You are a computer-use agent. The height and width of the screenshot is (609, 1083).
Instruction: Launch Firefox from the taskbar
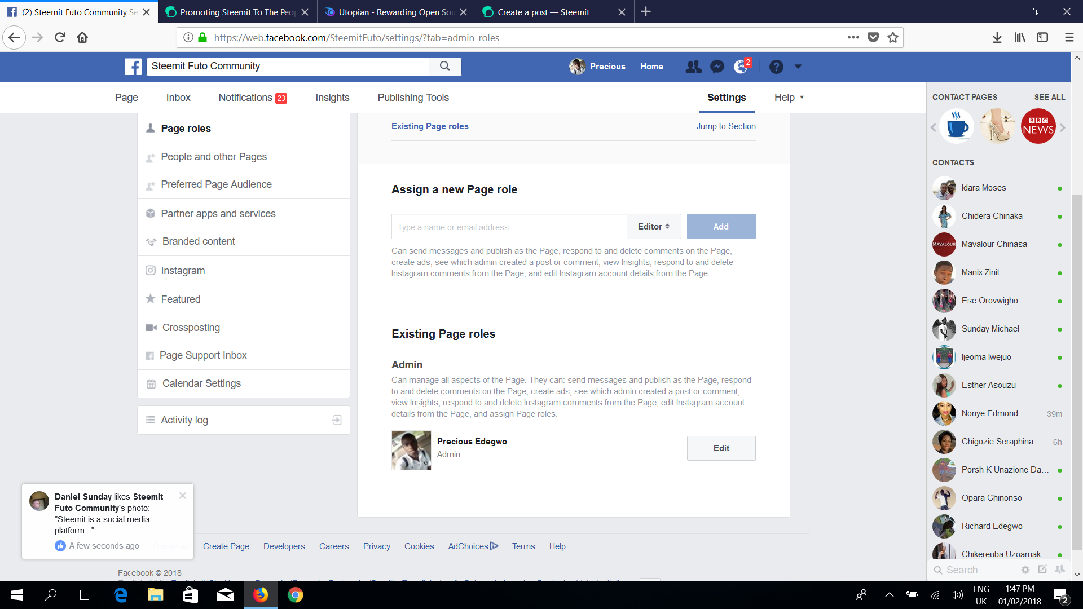point(261,595)
